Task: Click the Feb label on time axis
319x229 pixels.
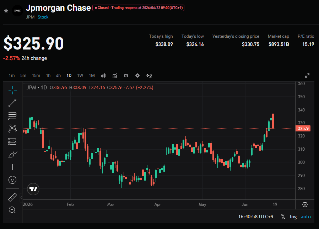Action: click(70, 204)
